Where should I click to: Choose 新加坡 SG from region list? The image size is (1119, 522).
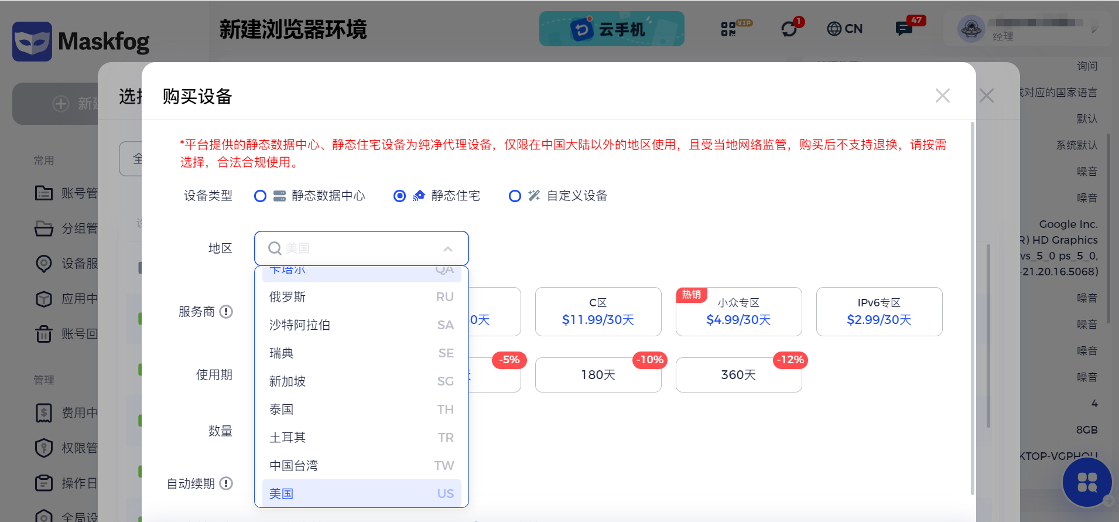361,381
